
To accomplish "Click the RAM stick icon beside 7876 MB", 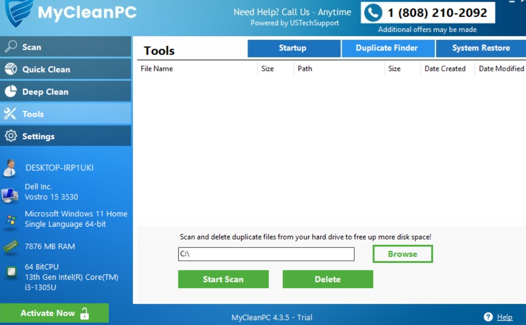I will coord(11,246).
